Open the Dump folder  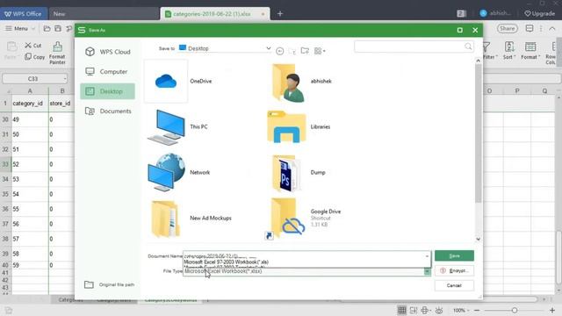[x=286, y=173]
